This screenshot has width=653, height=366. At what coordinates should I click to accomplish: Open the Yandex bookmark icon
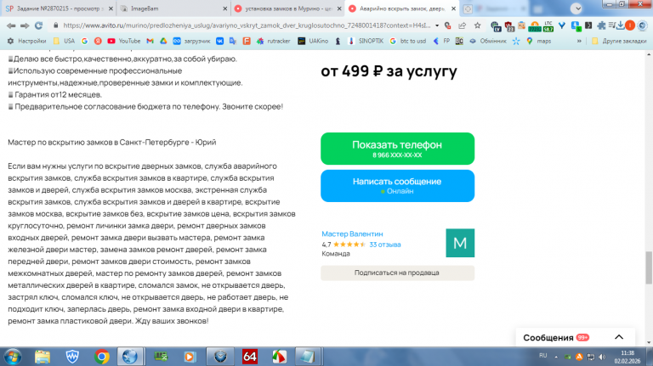[98, 41]
